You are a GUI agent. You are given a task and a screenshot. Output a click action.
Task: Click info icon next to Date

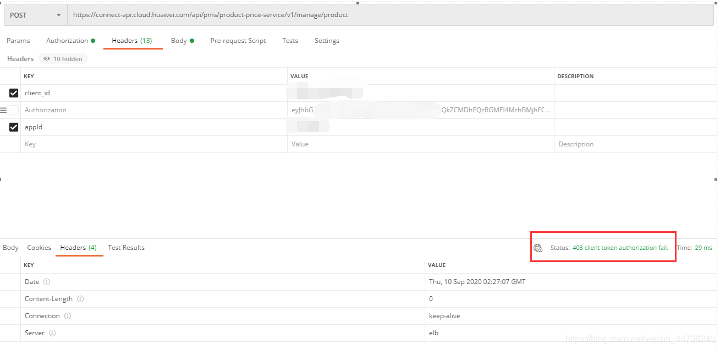tap(47, 282)
